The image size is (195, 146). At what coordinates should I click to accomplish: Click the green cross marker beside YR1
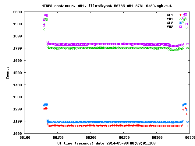180,19
